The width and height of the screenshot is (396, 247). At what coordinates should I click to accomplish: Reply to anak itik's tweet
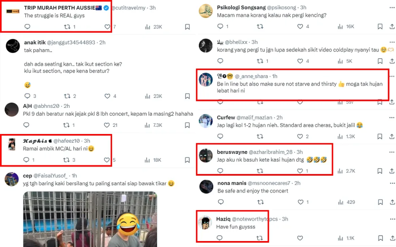click(x=27, y=96)
